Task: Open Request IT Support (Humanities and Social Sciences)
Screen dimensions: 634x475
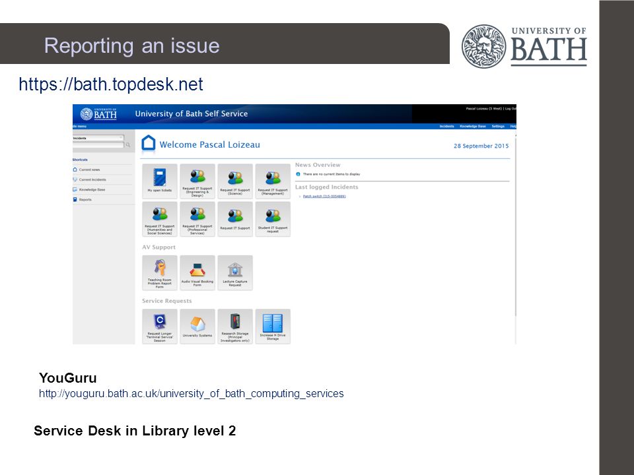Action: click(160, 219)
